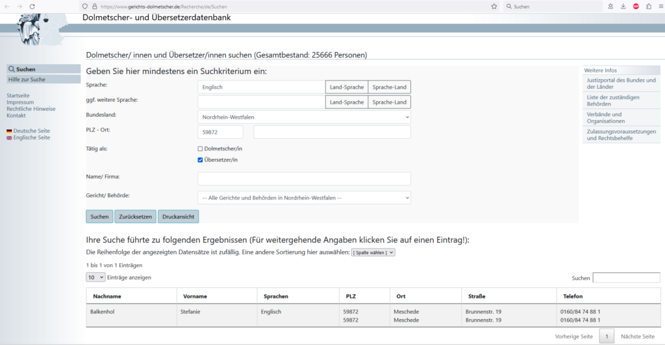Click the shield tracking protection icon
The image size is (665, 345).
pyautogui.click(x=85, y=6)
